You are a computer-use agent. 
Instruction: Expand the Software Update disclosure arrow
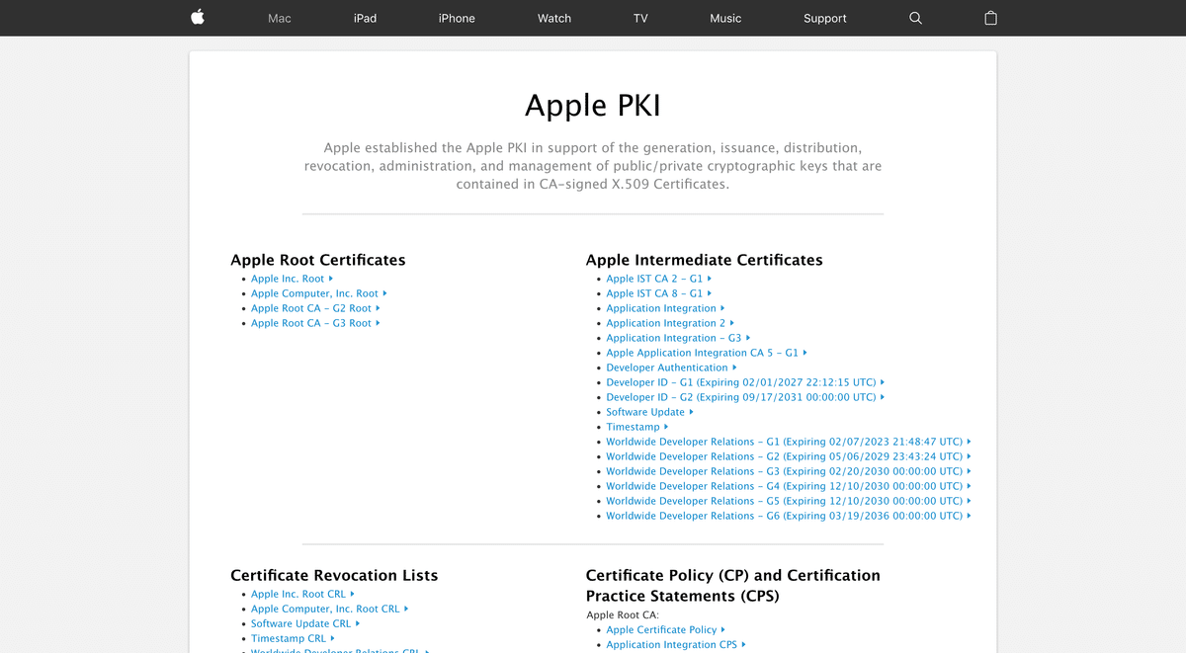tap(690, 412)
